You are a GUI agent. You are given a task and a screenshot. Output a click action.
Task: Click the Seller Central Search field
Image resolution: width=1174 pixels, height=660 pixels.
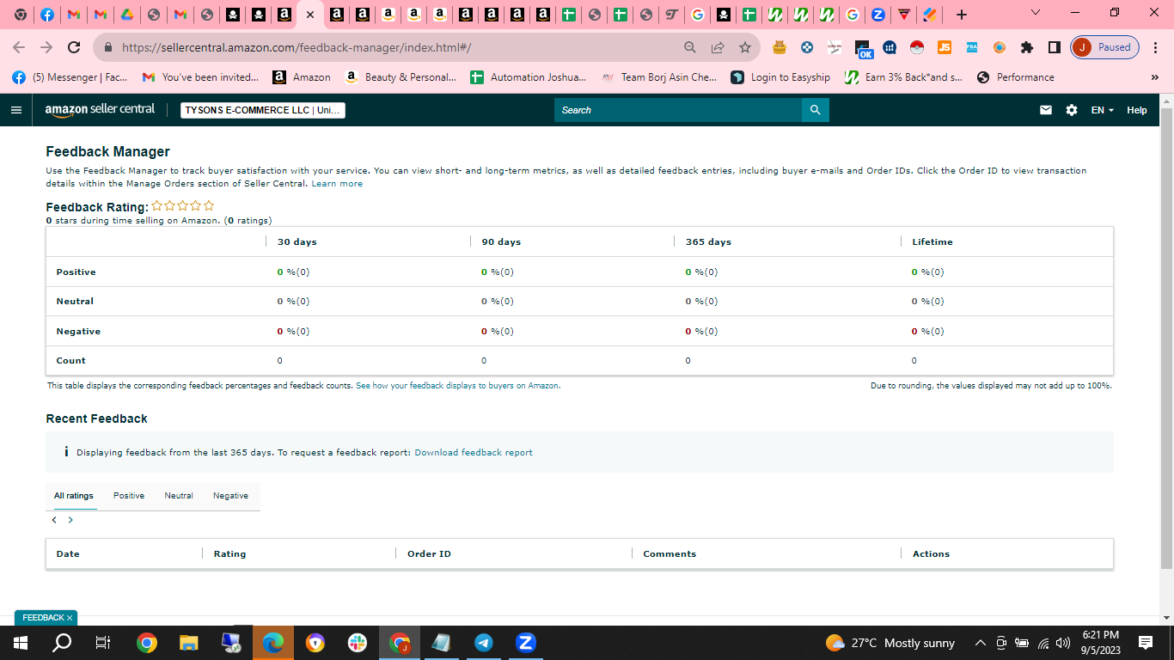pos(678,110)
